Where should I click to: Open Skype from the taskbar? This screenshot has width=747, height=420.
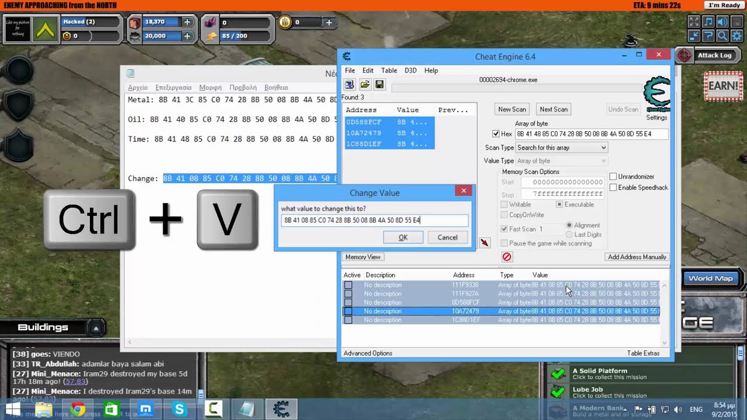pos(179,409)
